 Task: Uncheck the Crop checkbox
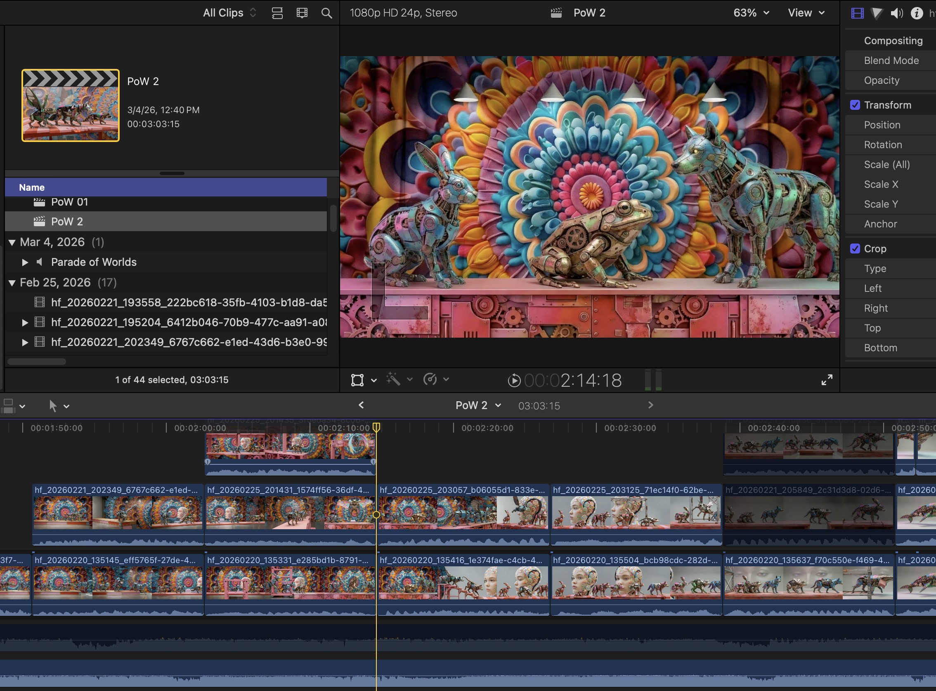point(855,248)
